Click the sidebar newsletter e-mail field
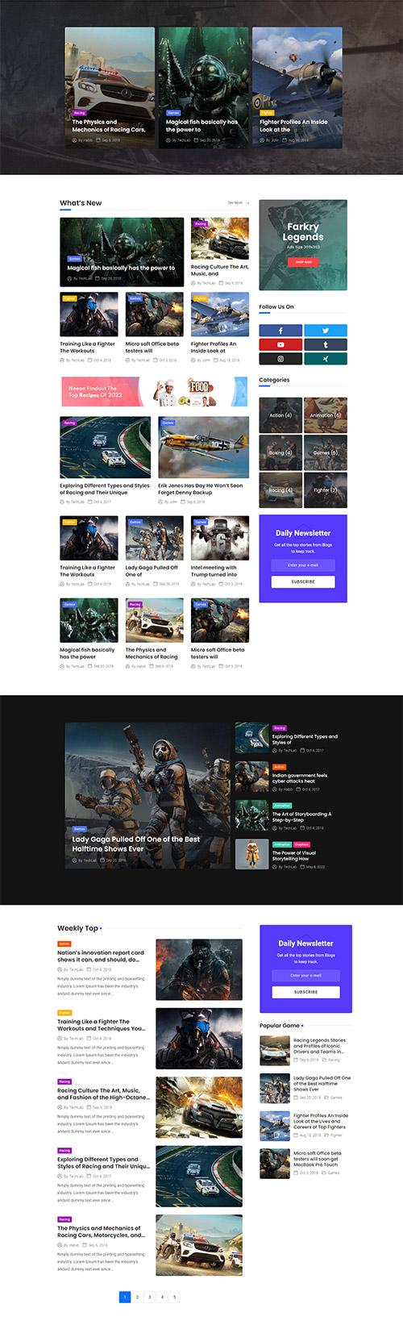The width and height of the screenshot is (403, 1329). coord(303,565)
